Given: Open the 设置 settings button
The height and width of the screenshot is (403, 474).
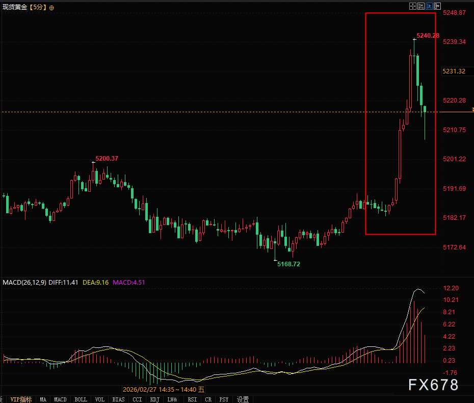Looking at the screenshot, I should (x=243, y=399).
